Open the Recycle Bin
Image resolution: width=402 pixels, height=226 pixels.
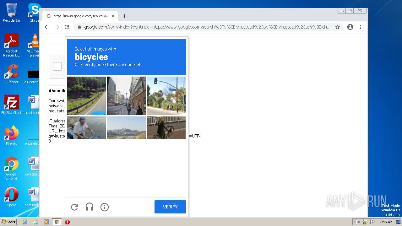coord(11,13)
